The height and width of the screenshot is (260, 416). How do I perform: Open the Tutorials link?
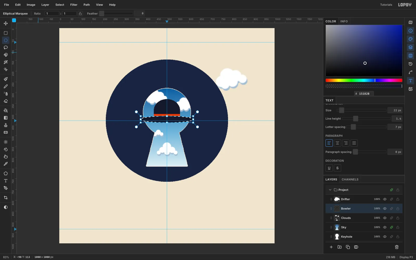[x=386, y=5]
